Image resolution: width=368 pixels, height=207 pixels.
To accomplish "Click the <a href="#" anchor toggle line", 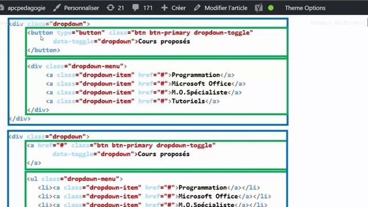I will pyautogui.click(x=121, y=145).
